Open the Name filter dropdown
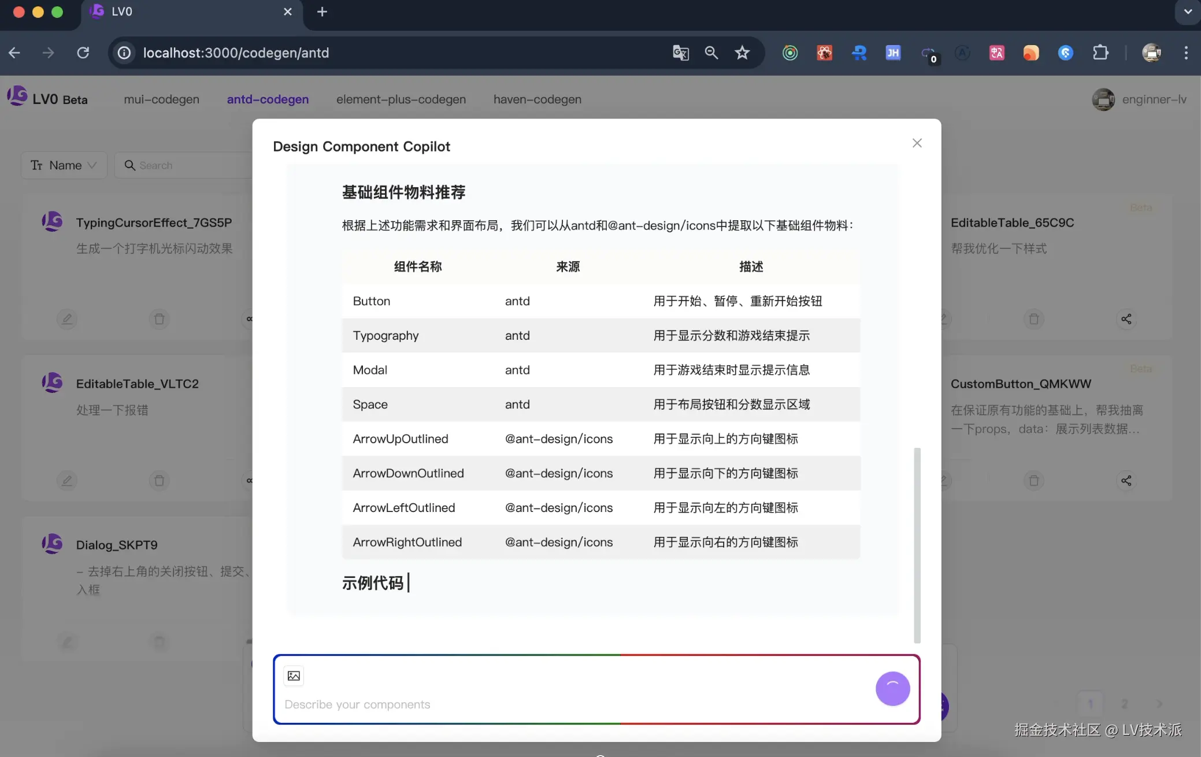1201x757 pixels. click(64, 165)
